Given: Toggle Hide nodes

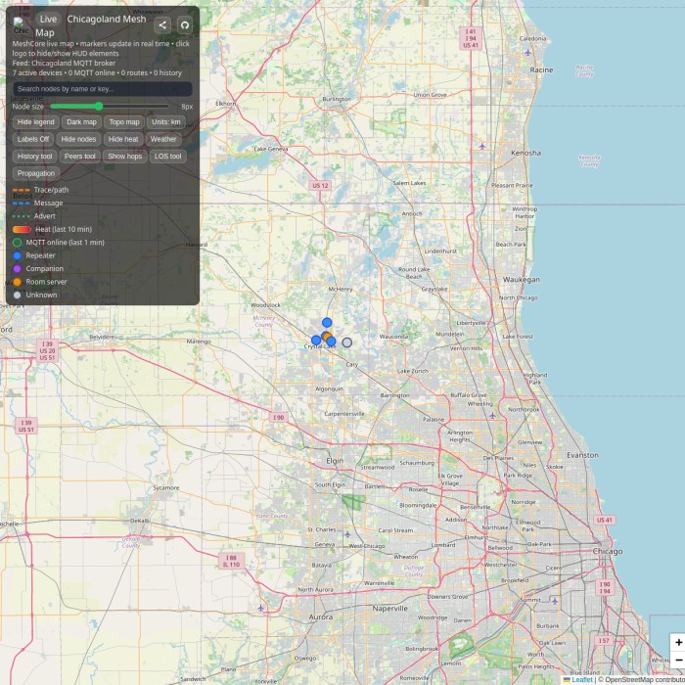Looking at the screenshot, I should (x=78, y=139).
